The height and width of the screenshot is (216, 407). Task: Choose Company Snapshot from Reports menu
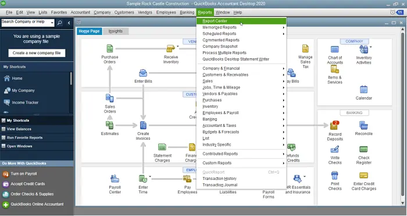coord(241,46)
